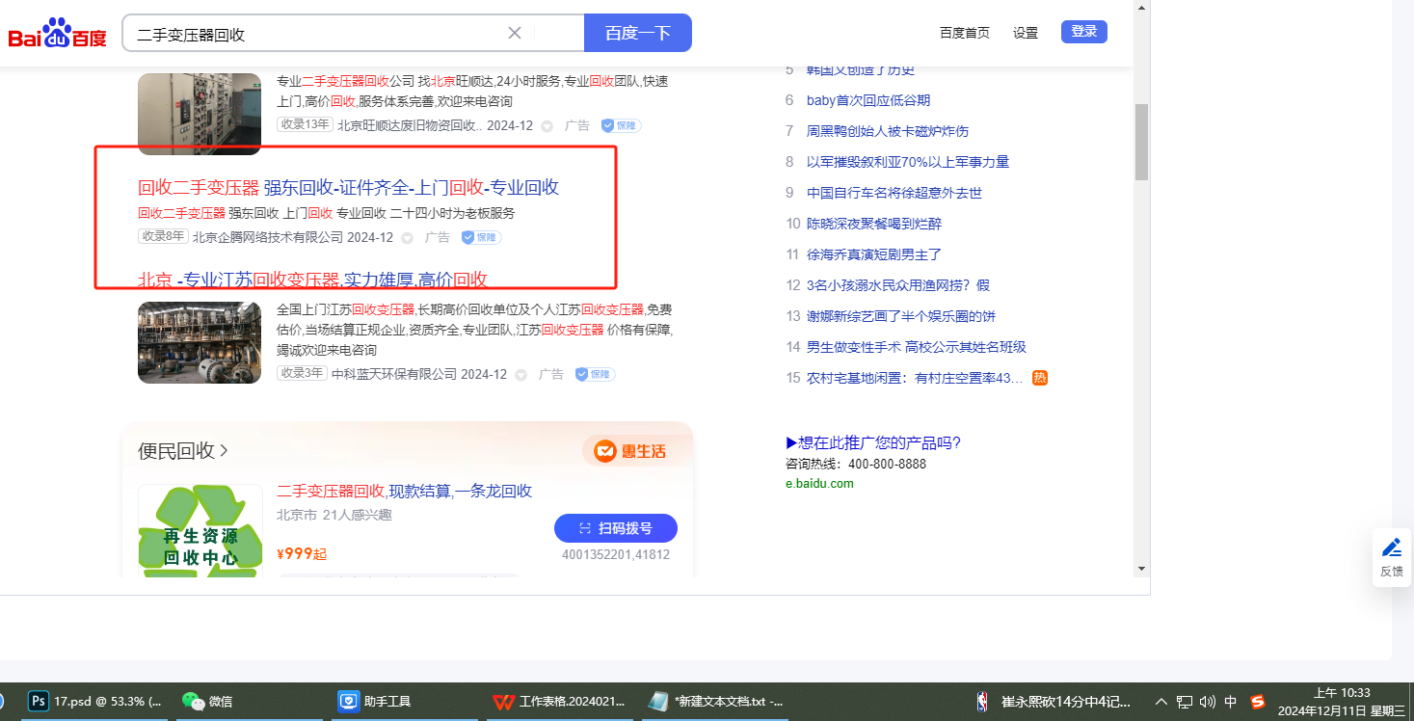The width and height of the screenshot is (1414, 721).
Task: Expand dropdown arrow beside 北京企腾网络技术有限公司 2024-12
Action: point(407,237)
